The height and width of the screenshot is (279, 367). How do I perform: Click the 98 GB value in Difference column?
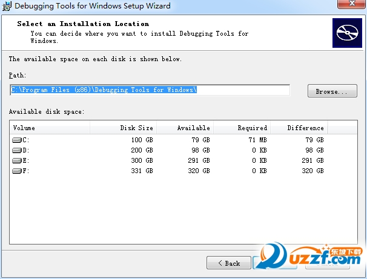314,150
